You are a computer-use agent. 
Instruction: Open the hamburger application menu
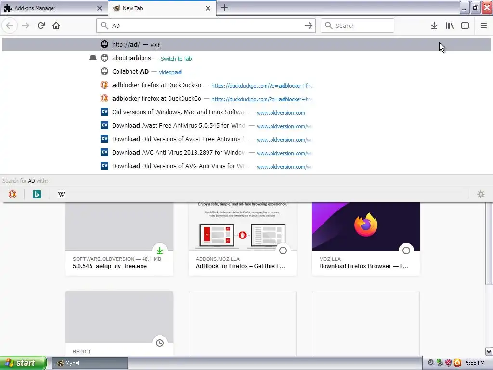(483, 26)
